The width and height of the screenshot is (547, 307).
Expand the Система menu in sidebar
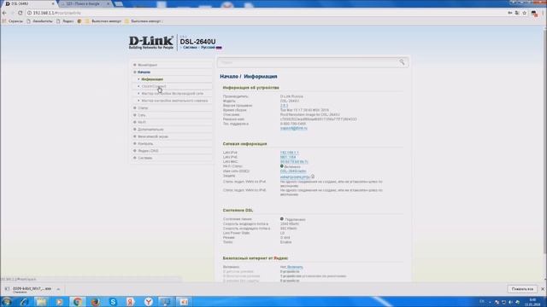(144, 158)
